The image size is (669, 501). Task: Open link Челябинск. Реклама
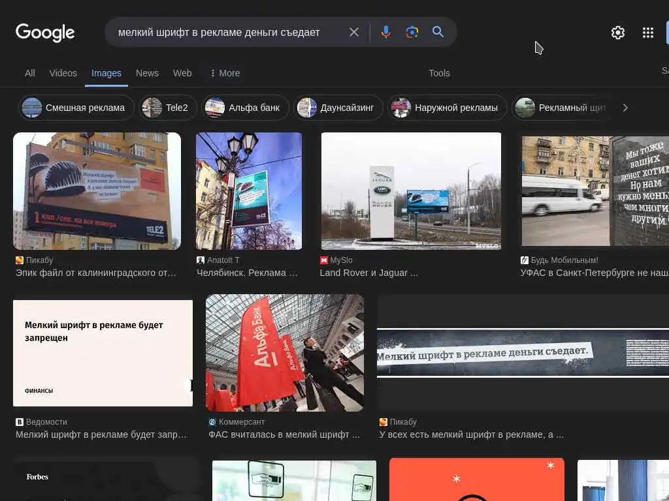(x=247, y=273)
